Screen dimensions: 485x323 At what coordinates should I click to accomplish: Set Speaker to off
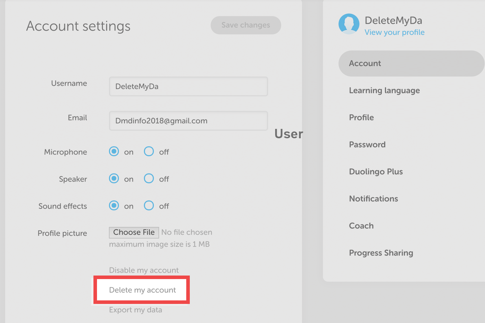coord(149,178)
